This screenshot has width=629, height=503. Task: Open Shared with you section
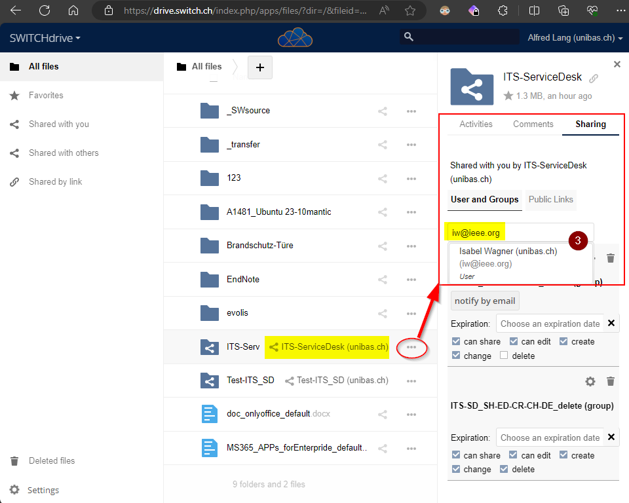coord(81,124)
